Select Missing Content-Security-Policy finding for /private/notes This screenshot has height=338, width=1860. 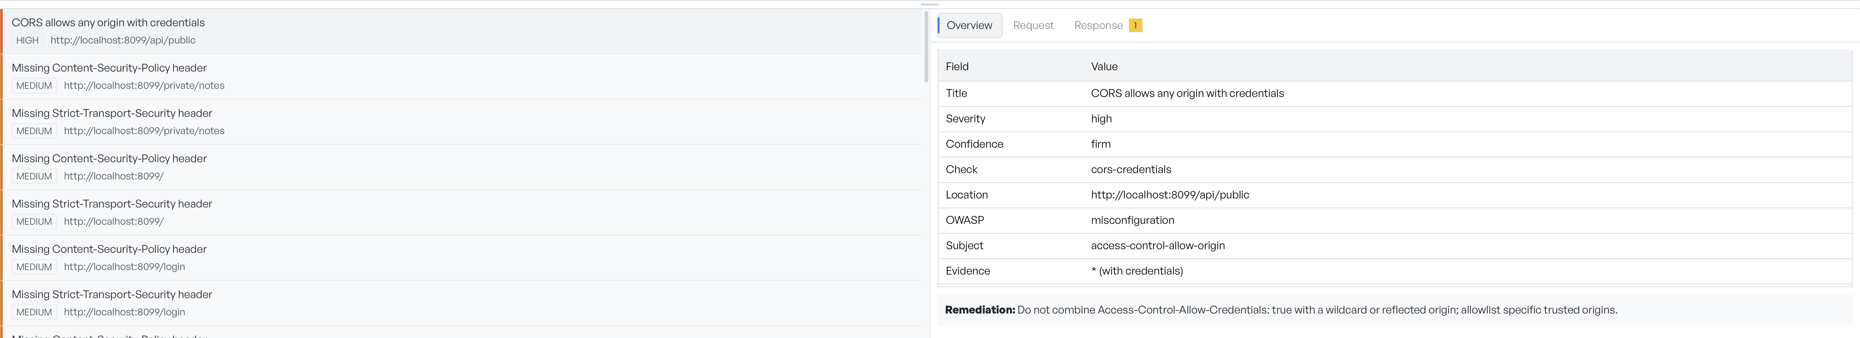point(462,77)
